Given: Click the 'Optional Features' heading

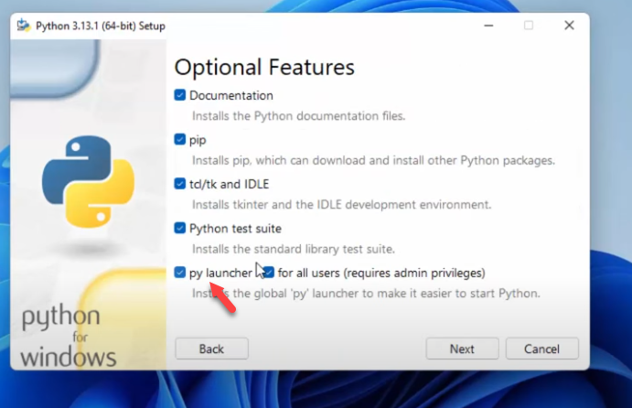Looking at the screenshot, I should [264, 67].
